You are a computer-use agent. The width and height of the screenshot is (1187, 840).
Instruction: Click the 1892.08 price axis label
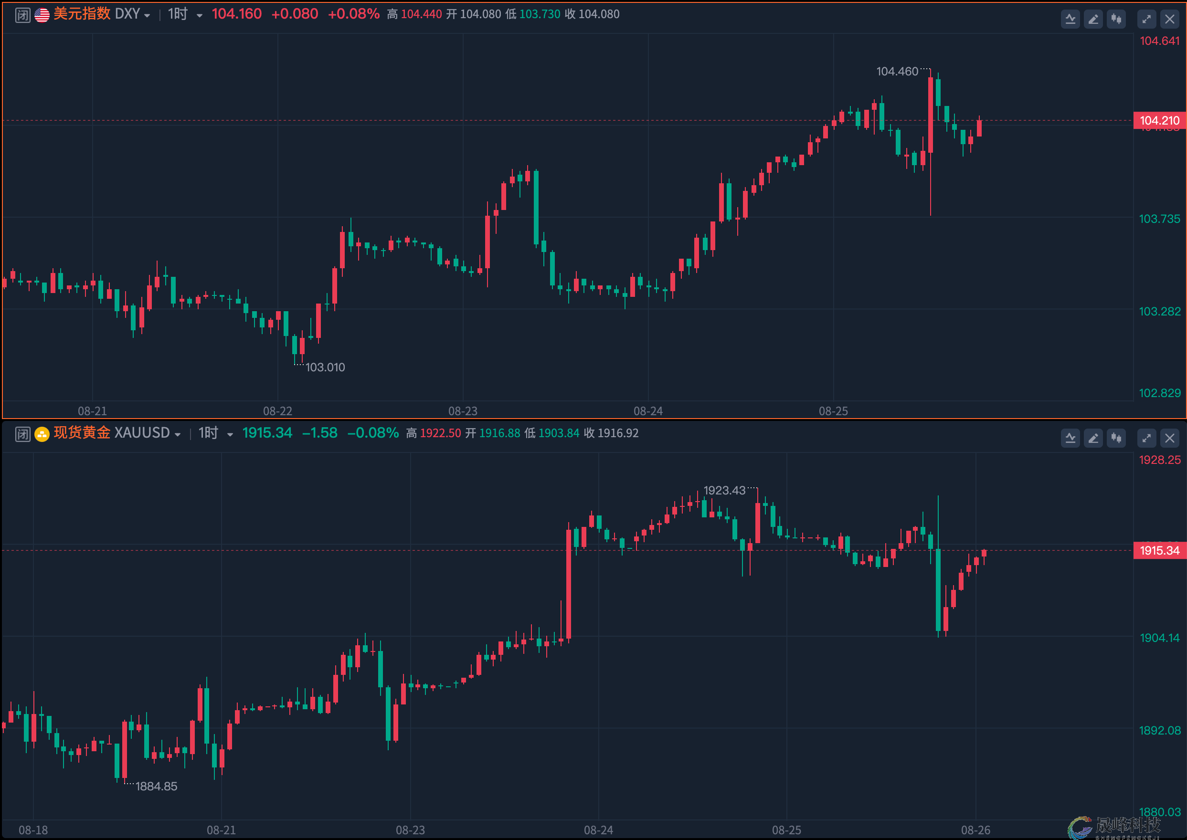1160,730
